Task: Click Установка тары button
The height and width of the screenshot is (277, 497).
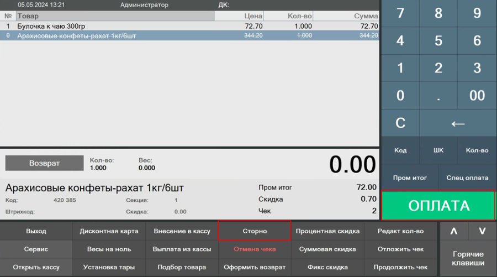Action: coord(109,267)
